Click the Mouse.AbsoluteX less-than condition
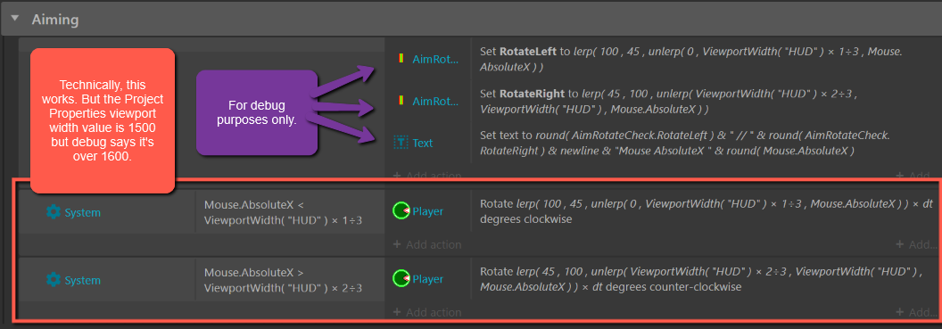This screenshot has height=329, width=942. 283,212
